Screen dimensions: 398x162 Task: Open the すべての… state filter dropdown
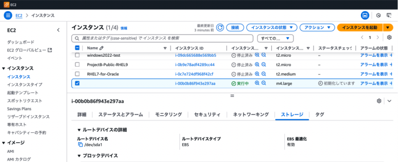tap(276, 38)
